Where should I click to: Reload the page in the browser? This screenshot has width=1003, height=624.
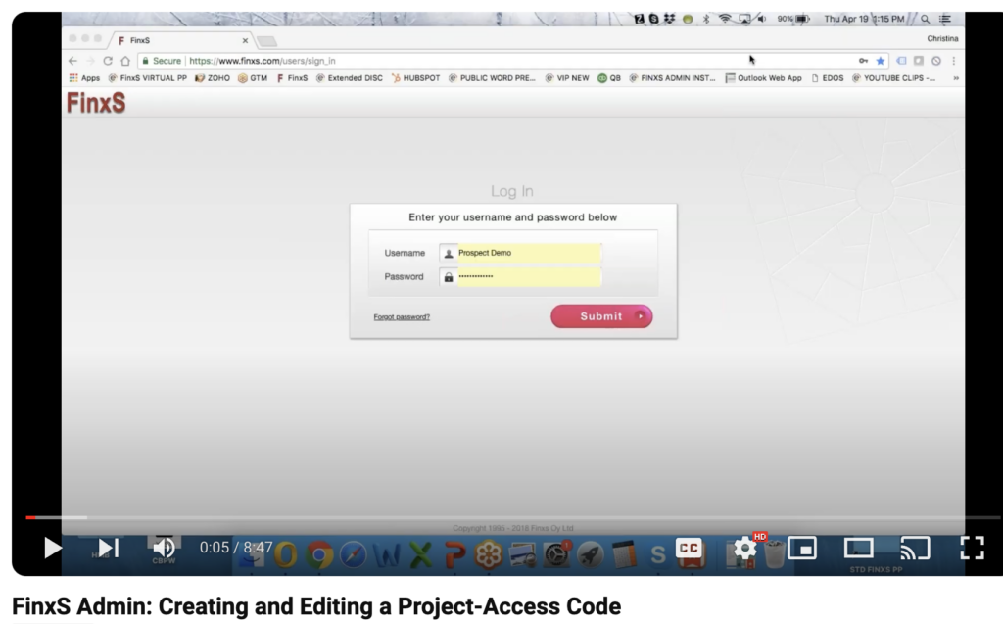click(x=108, y=61)
